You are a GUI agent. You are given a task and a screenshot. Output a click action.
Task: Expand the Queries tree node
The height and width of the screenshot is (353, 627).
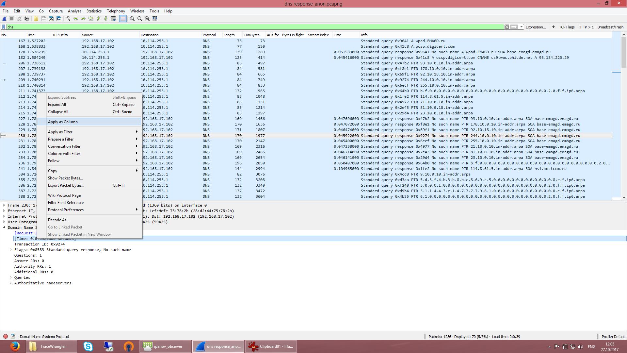click(x=11, y=277)
